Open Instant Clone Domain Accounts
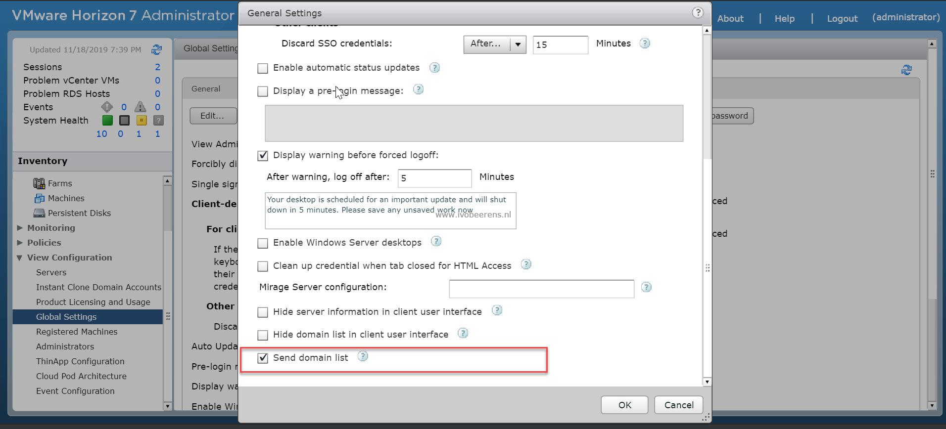The image size is (946, 429). [x=98, y=287]
